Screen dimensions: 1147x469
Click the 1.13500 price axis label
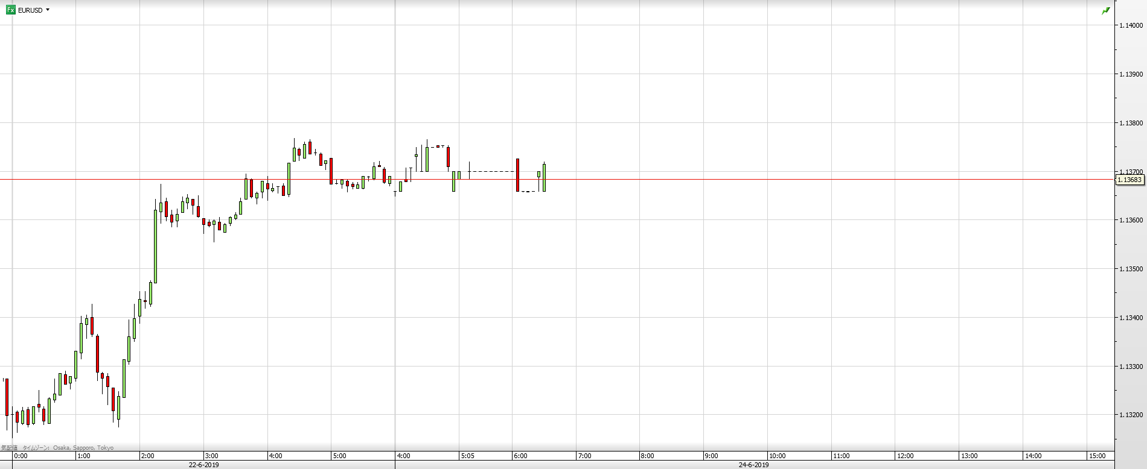click(1129, 269)
